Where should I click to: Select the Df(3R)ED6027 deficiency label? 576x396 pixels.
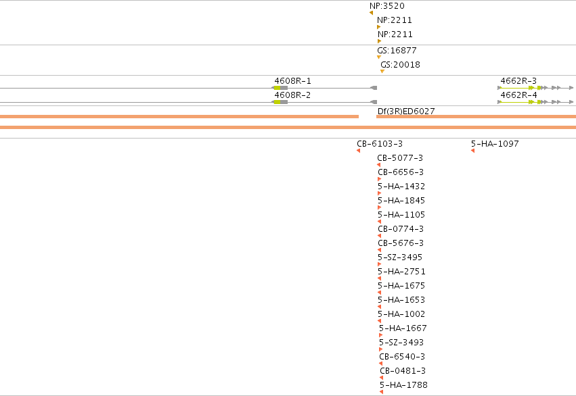pyautogui.click(x=406, y=111)
